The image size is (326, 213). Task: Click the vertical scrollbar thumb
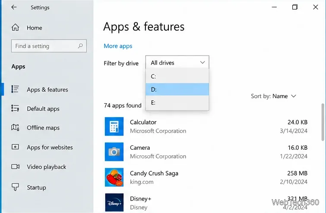coord(323,122)
